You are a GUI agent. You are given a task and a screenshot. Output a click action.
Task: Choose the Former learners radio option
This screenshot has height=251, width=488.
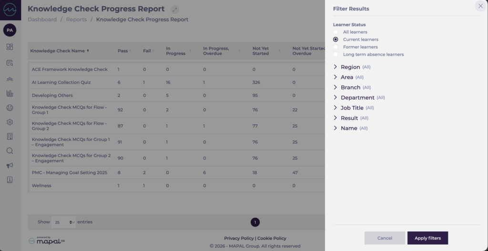336,47
